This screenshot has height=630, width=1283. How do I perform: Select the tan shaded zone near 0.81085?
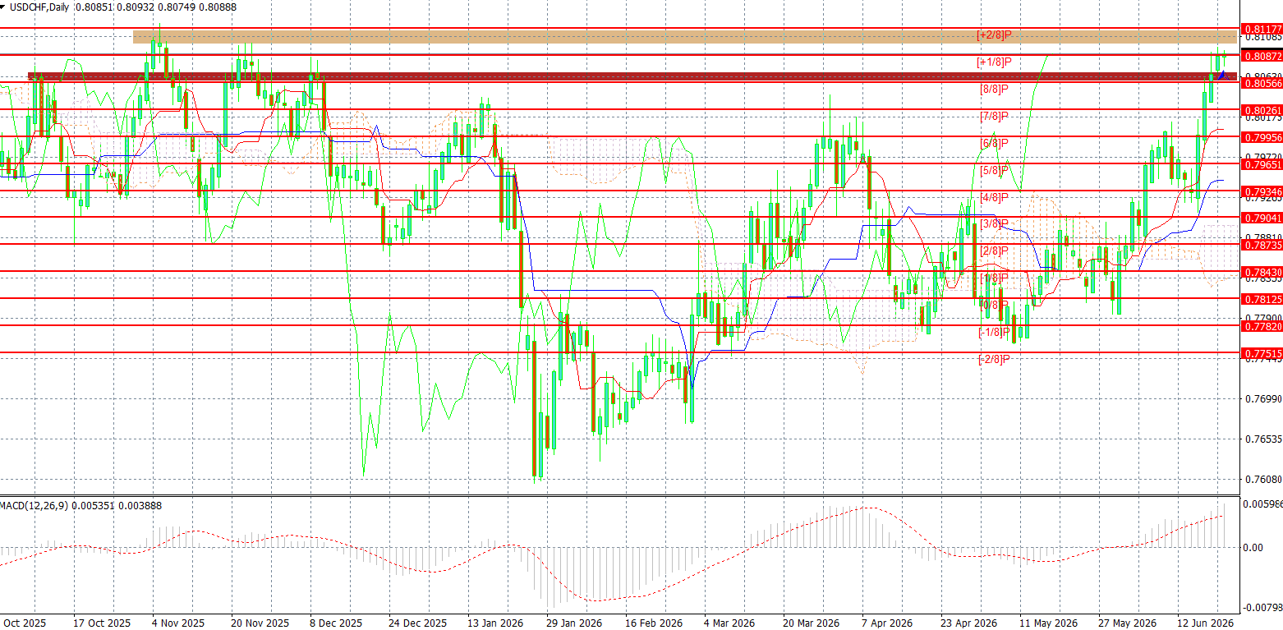(x=685, y=37)
